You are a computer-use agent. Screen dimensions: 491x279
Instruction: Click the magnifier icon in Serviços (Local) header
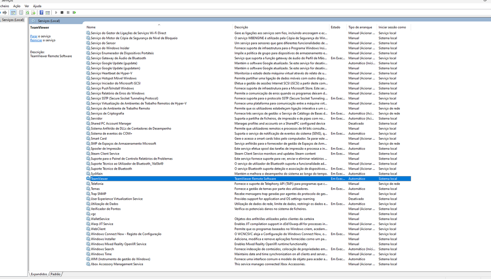(33, 21)
